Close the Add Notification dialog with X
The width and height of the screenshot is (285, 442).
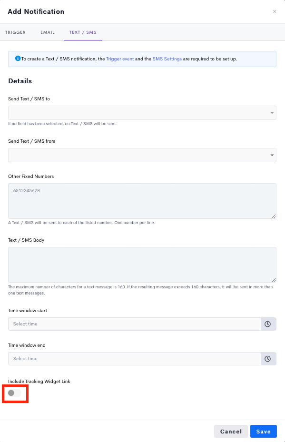[275, 11]
